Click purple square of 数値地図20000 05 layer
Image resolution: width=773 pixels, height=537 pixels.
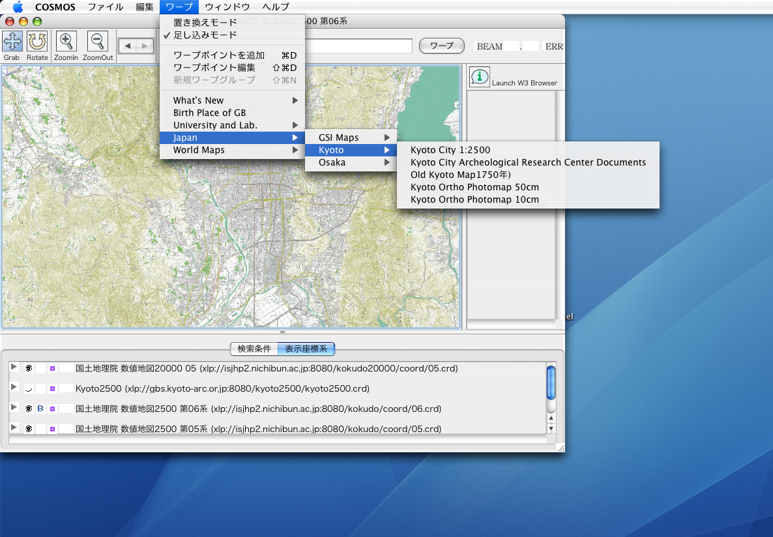[x=52, y=368]
